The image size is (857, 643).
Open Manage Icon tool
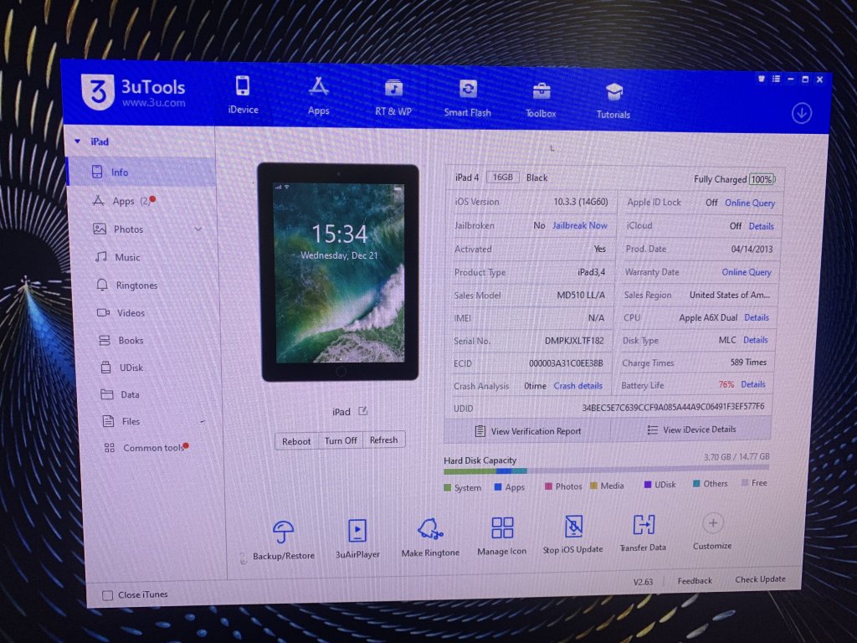pyautogui.click(x=502, y=536)
